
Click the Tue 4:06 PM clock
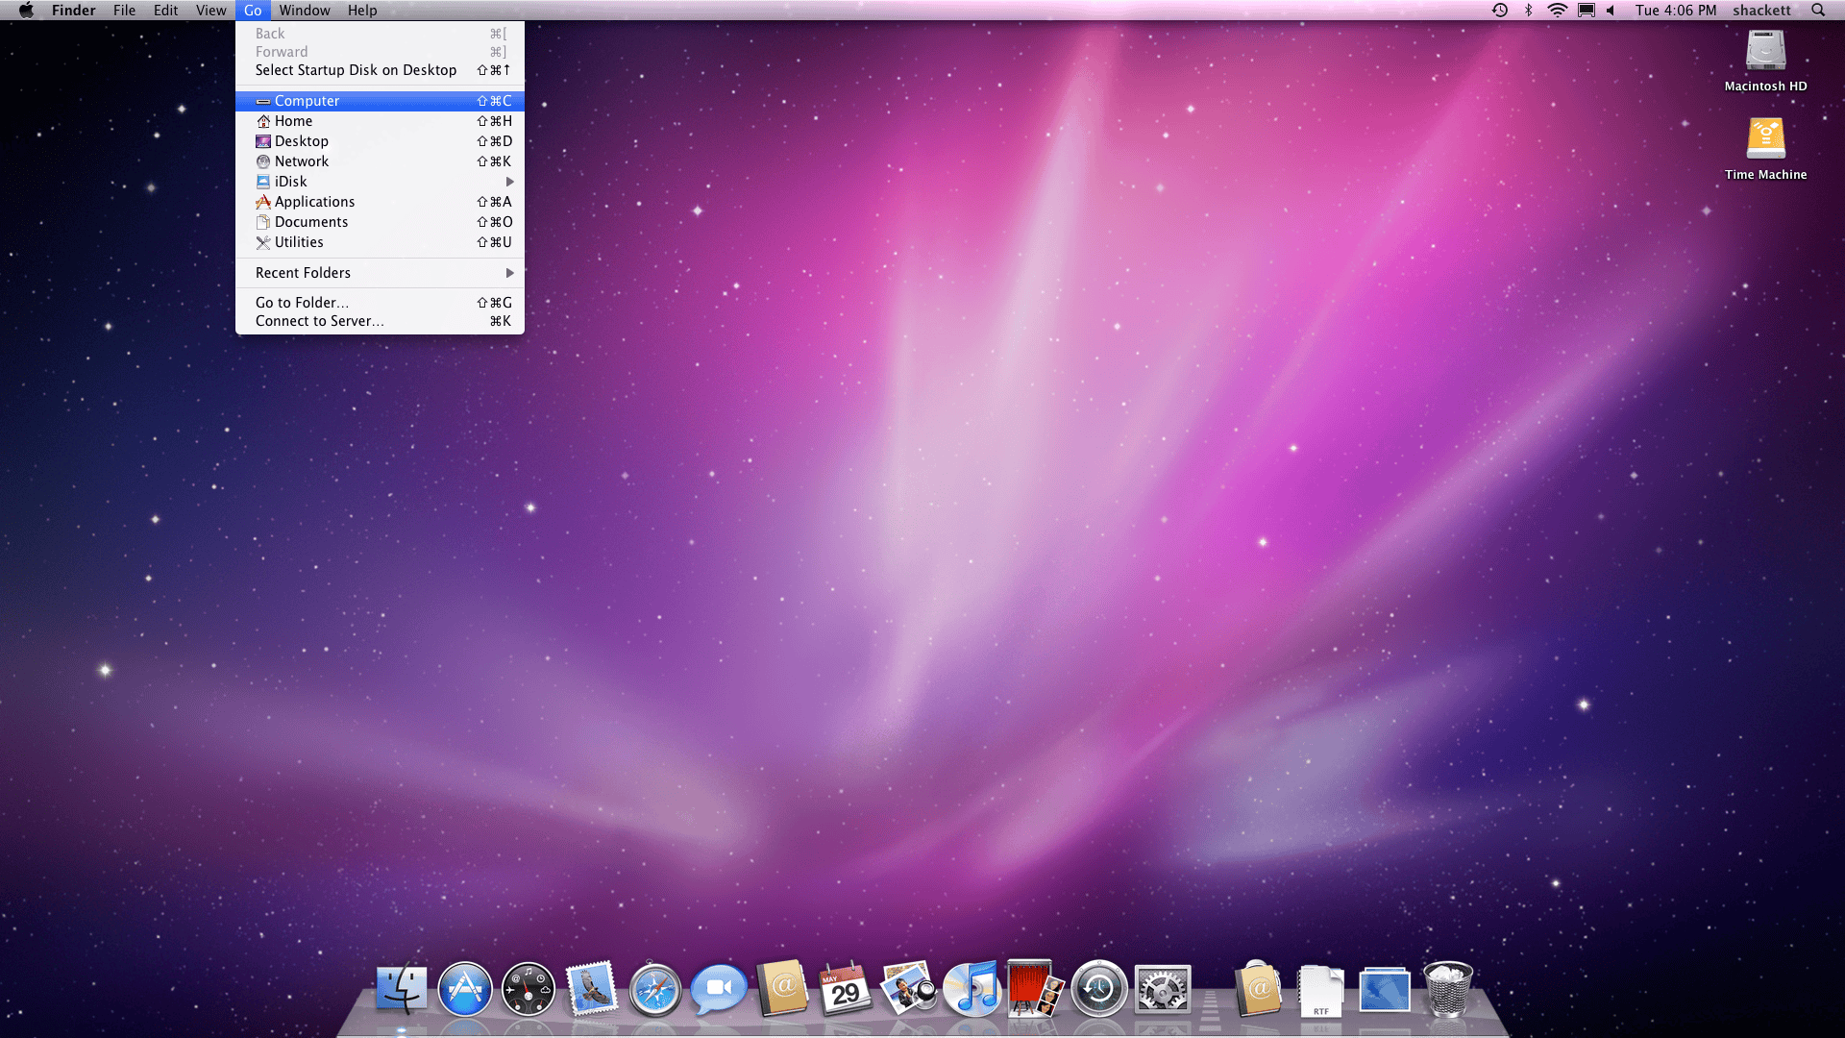(1676, 11)
